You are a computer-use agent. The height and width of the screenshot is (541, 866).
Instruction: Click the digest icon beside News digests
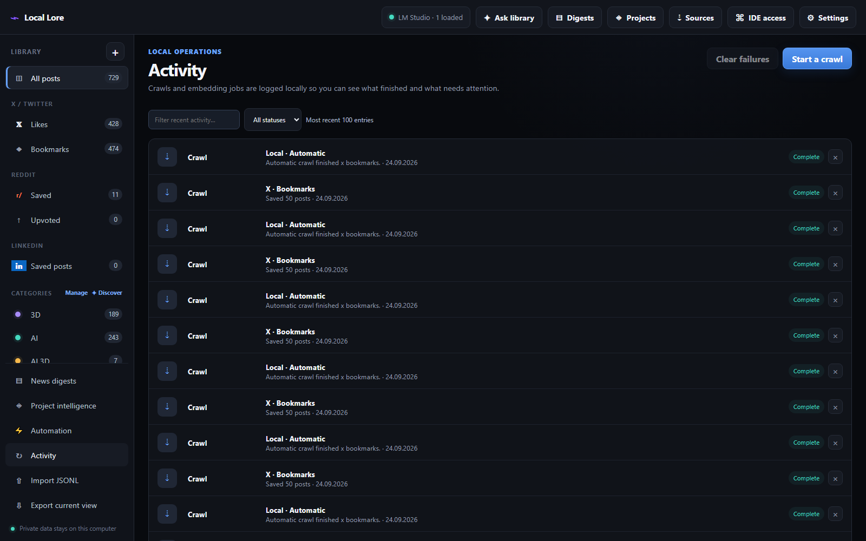pos(19,381)
